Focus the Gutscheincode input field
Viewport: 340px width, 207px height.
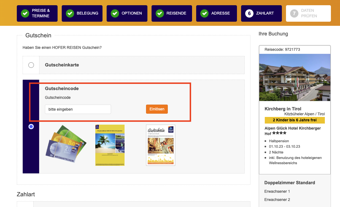[78, 109]
